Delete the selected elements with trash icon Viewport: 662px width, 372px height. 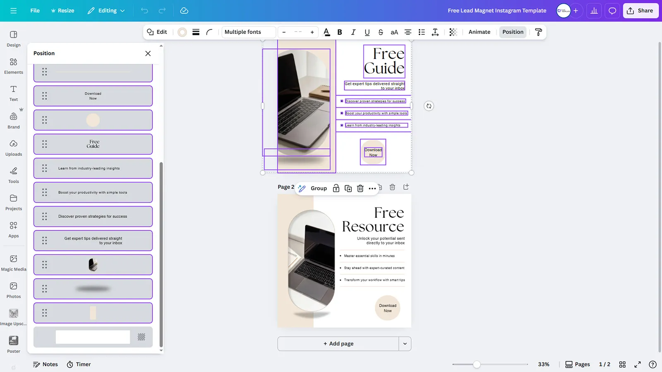360,188
